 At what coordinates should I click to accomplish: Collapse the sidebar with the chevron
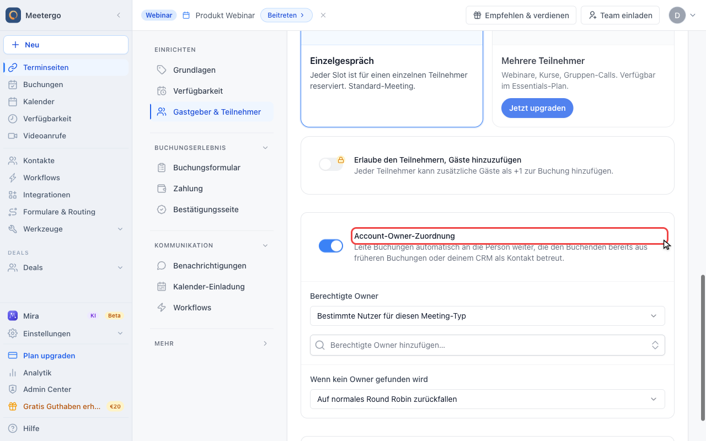(x=119, y=15)
